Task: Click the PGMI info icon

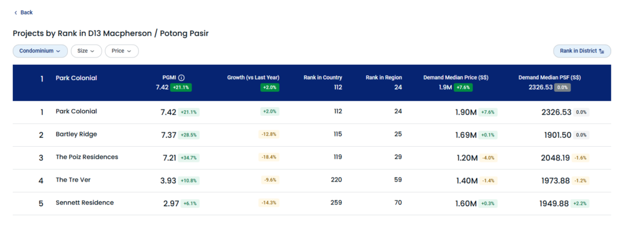Action: [181, 78]
